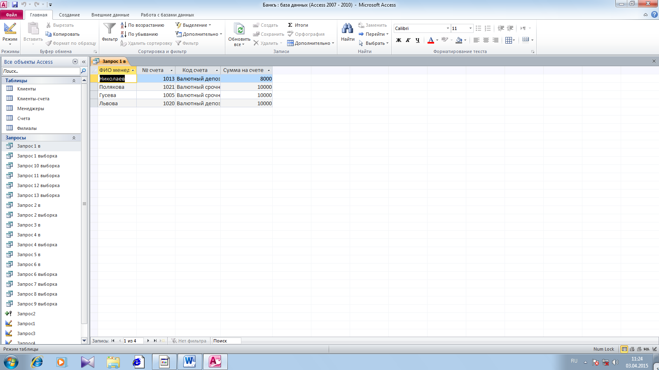Switch to Работа с базами данных tab
Image resolution: width=659 pixels, height=370 pixels.
(x=167, y=15)
